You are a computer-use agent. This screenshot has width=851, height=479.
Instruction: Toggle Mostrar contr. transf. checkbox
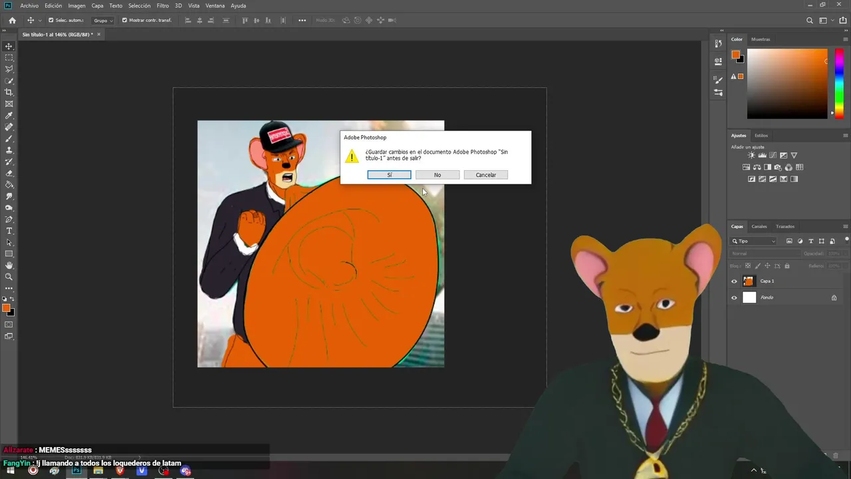124,21
